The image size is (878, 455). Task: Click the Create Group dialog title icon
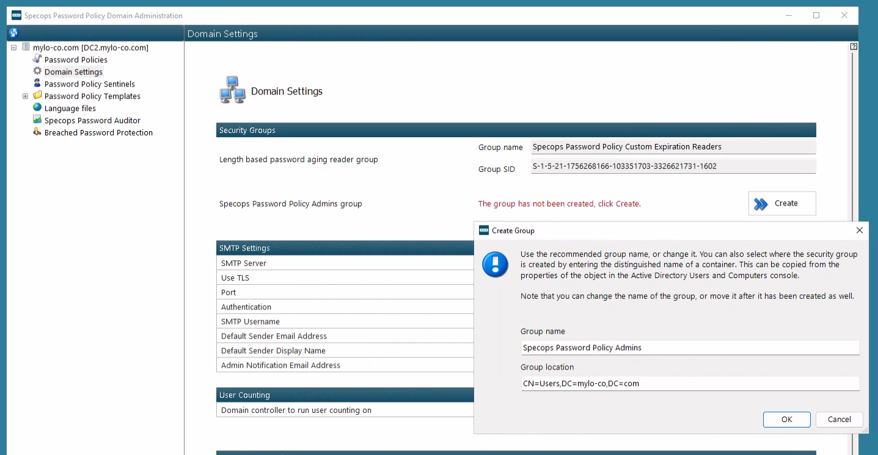tap(484, 231)
